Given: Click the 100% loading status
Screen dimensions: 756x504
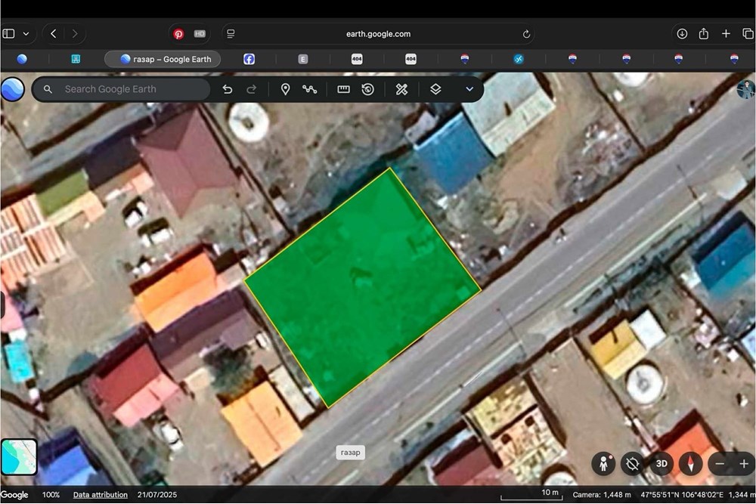Looking at the screenshot, I should 51,495.
